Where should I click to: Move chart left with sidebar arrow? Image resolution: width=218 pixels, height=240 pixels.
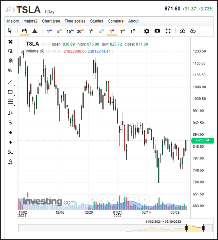pyautogui.click(x=10, y=133)
